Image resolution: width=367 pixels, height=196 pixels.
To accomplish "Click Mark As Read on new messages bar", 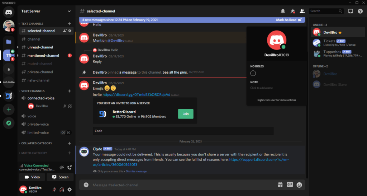I will [x=286, y=20].
